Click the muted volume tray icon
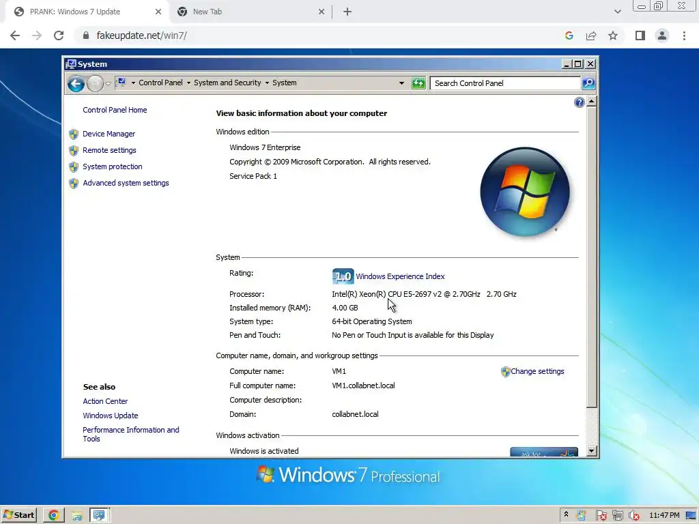The image size is (699, 524). pos(633,516)
